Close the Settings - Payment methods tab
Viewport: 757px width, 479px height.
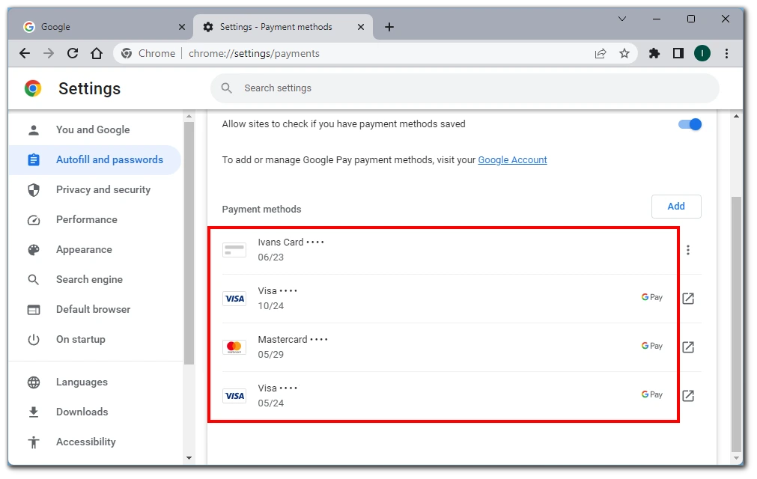361,27
